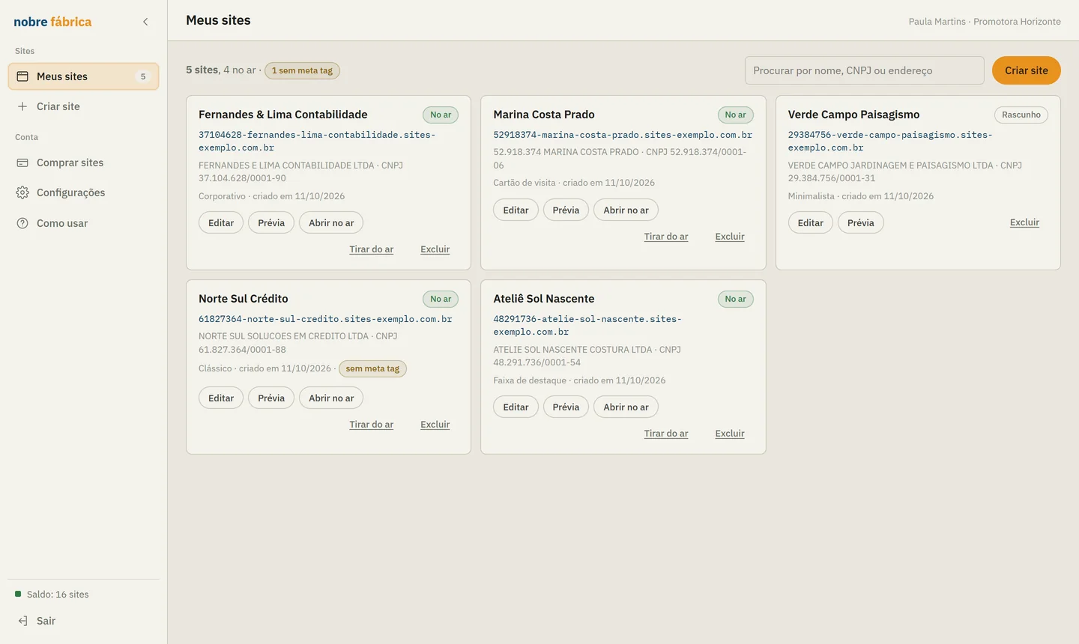Click the plus icon beside Criar site
1079x644 pixels.
pyautogui.click(x=22, y=106)
